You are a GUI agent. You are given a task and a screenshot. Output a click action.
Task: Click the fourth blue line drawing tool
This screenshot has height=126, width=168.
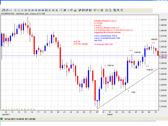point(90,10)
